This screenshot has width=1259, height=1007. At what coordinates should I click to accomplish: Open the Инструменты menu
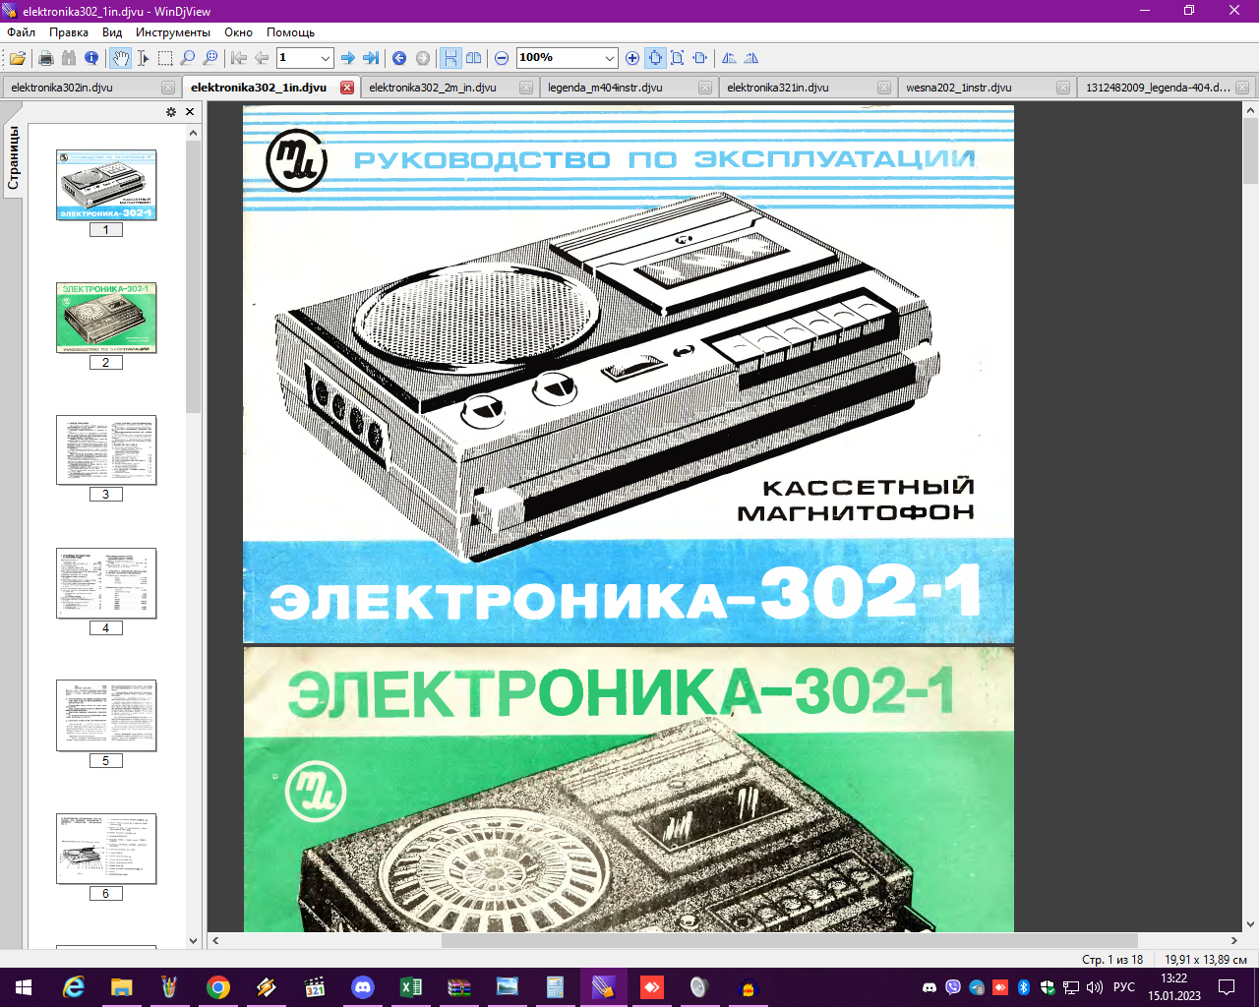(x=173, y=32)
